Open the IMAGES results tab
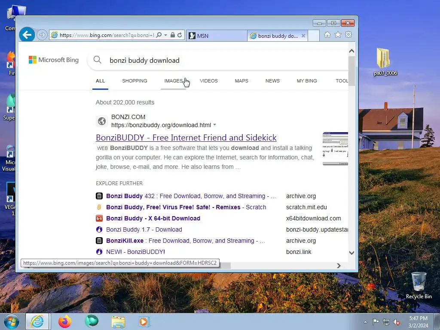 tap(173, 81)
